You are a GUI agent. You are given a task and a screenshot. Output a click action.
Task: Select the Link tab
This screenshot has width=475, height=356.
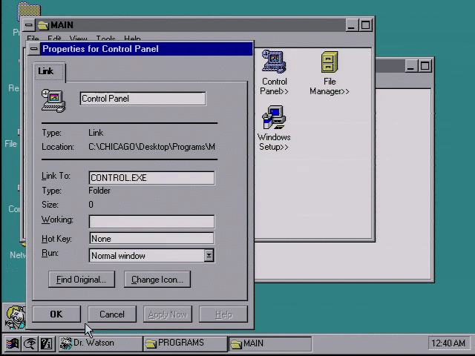pos(50,71)
